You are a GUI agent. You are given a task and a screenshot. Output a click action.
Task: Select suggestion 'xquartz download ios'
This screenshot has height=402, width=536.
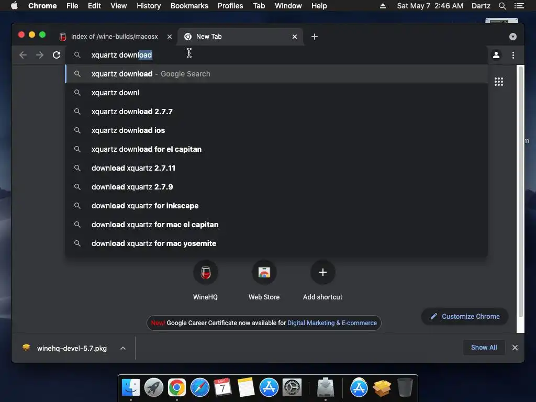pyautogui.click(x=276, y=130)
